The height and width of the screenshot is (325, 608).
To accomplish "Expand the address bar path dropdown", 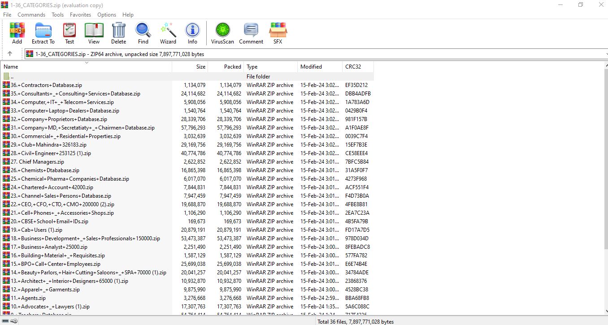I will [604, 54].
